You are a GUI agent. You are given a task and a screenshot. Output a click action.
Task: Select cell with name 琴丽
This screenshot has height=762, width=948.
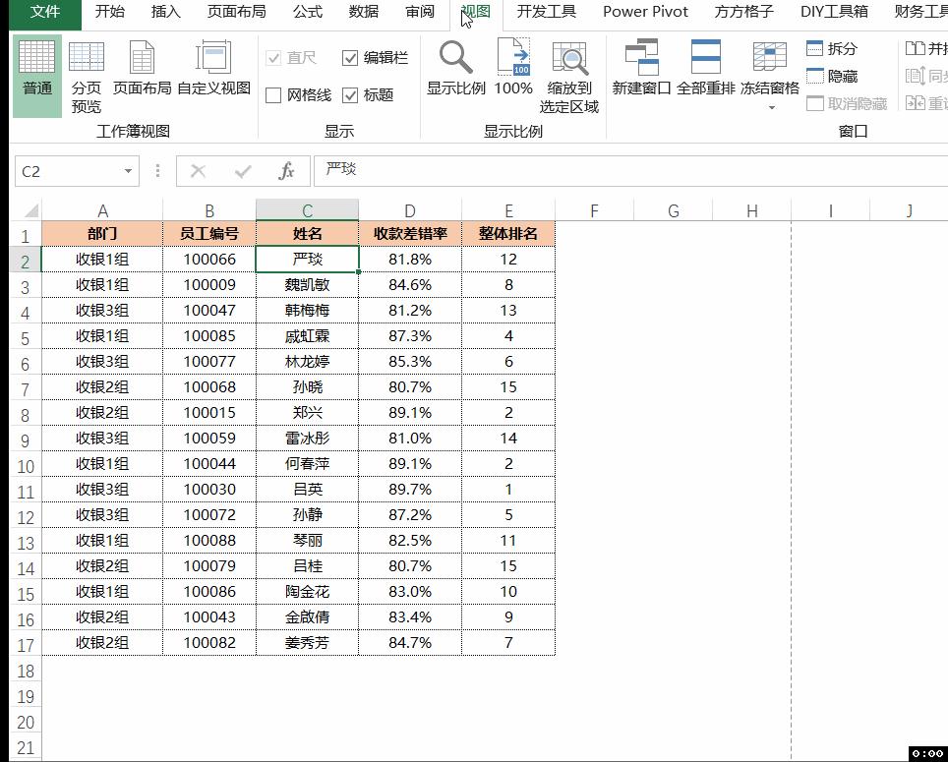click(307, 540)
